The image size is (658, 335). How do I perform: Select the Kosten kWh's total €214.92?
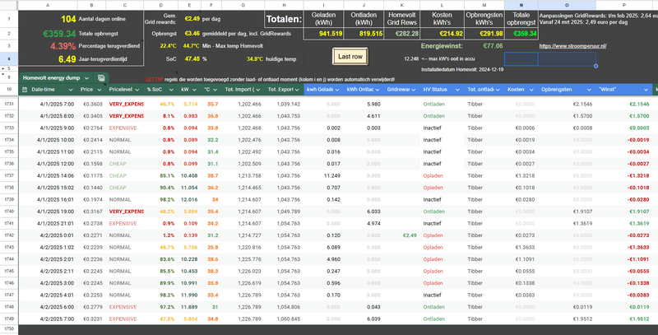[x=442, y=34]
